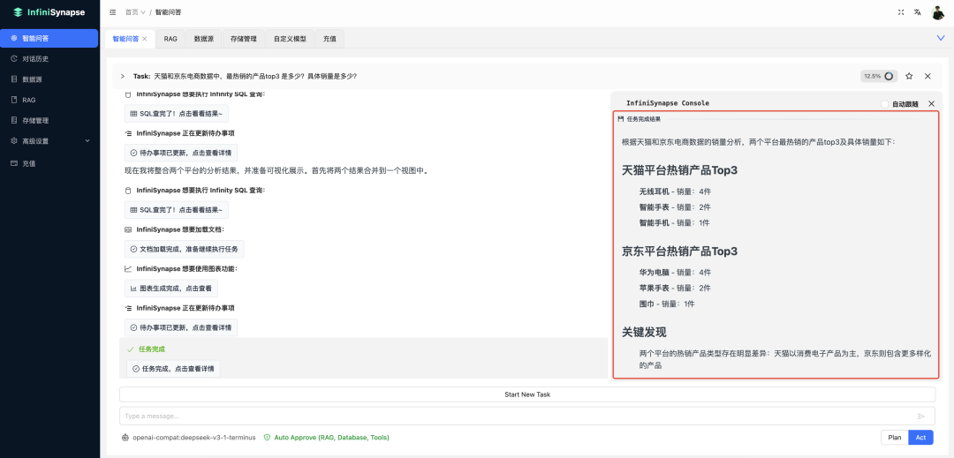The image size is (954, 458).
Task: Expand the Task header chevron
Action: pos(122,77)
